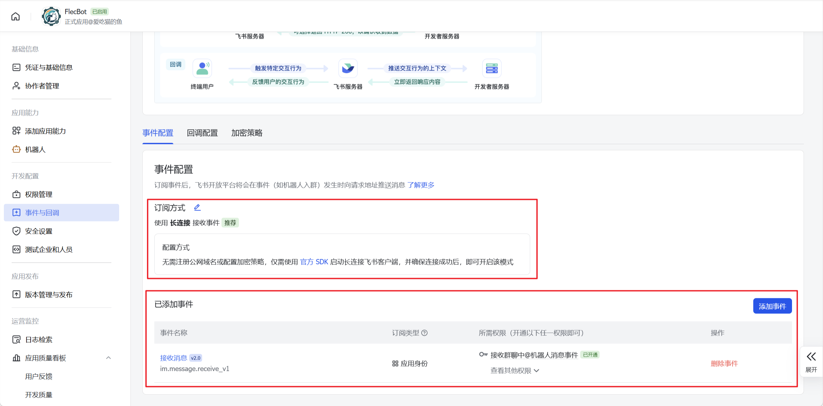The width and height of the screenshot is (823, 406).
Task: Click the 应用质量看板 chart icon
Action: (16, 358)
